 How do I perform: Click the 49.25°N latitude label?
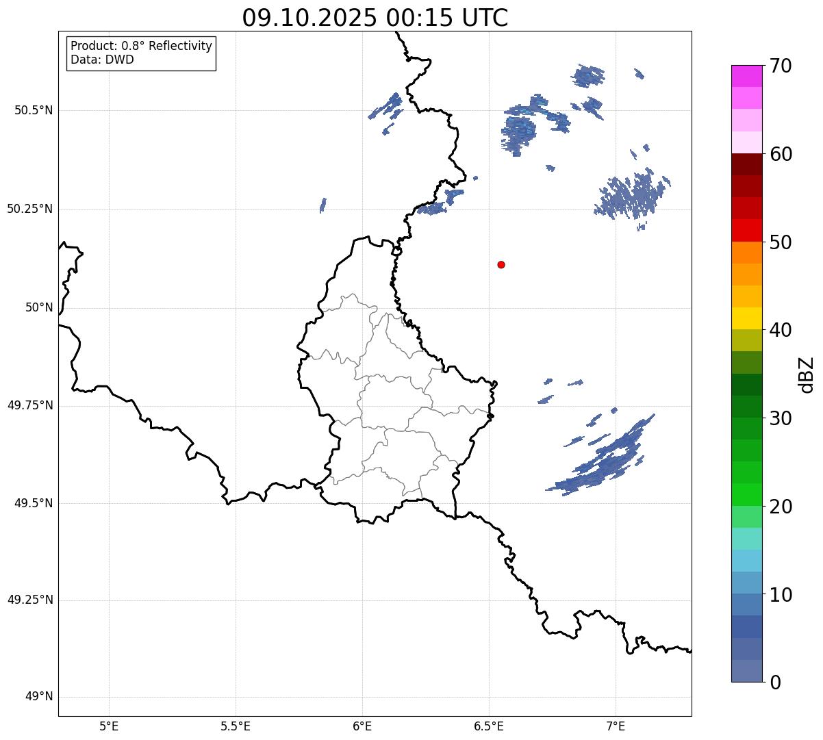click(x=30, y=600)
